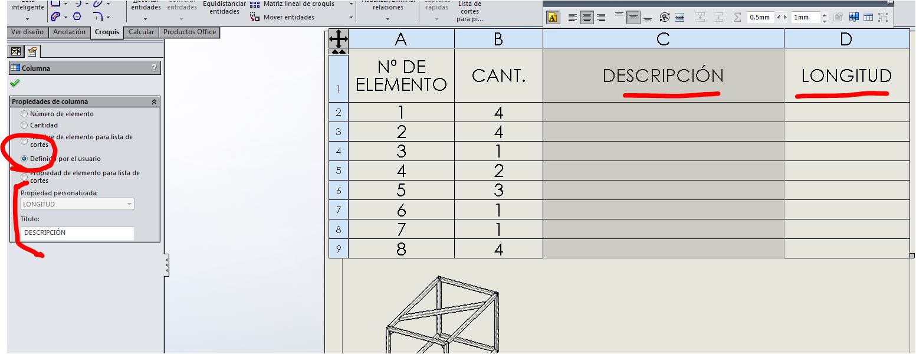Viewport: 916px width, 354px height.
Task: Collapse the left panel using the splitter grip
Action: tap(167, 265)
